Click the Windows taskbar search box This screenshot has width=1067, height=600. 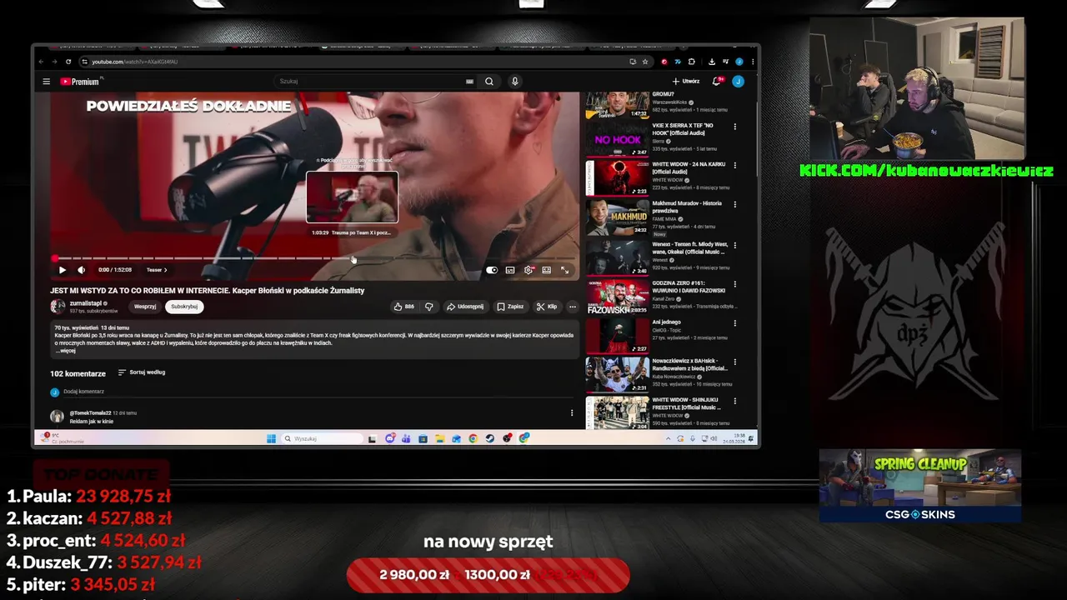pyautogui.click(x=323, y=438)
